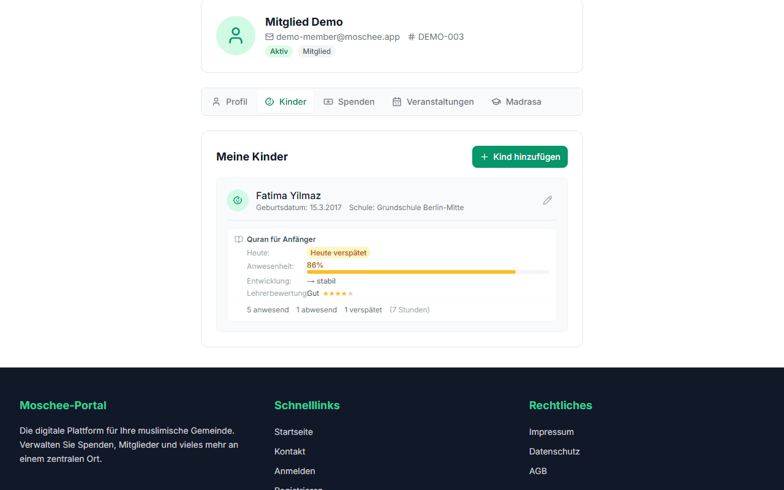This screenshot has width=784, height=490.
Task: Open the Impressum link
Action: coord(551,432)
